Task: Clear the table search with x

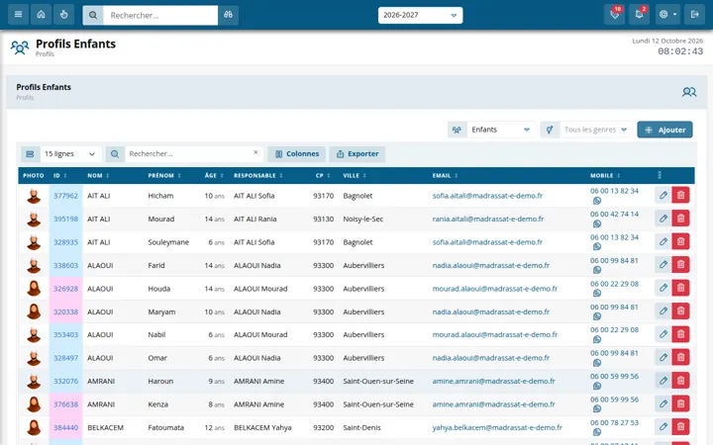Action: pos(255,152)
